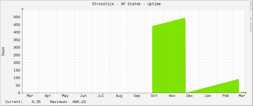This screenshot has height=106, width=253.
Task: Click the 'Days' y-axis label
Action: click(3, 51)
